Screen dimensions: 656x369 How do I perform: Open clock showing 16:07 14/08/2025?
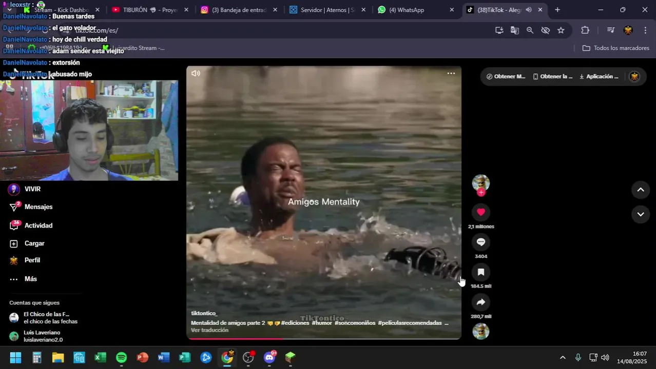(x=632, y=357)
